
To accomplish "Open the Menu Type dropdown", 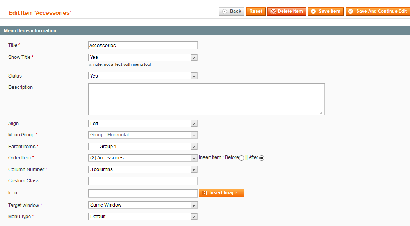I will [x=143, y=217].
